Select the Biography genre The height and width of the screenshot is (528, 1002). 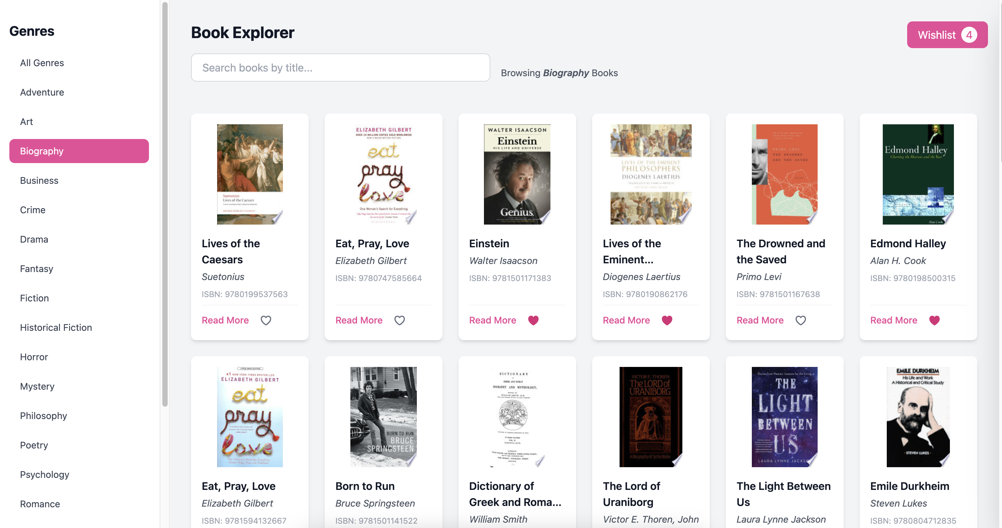pyautogui.click(x=79, y=151)
